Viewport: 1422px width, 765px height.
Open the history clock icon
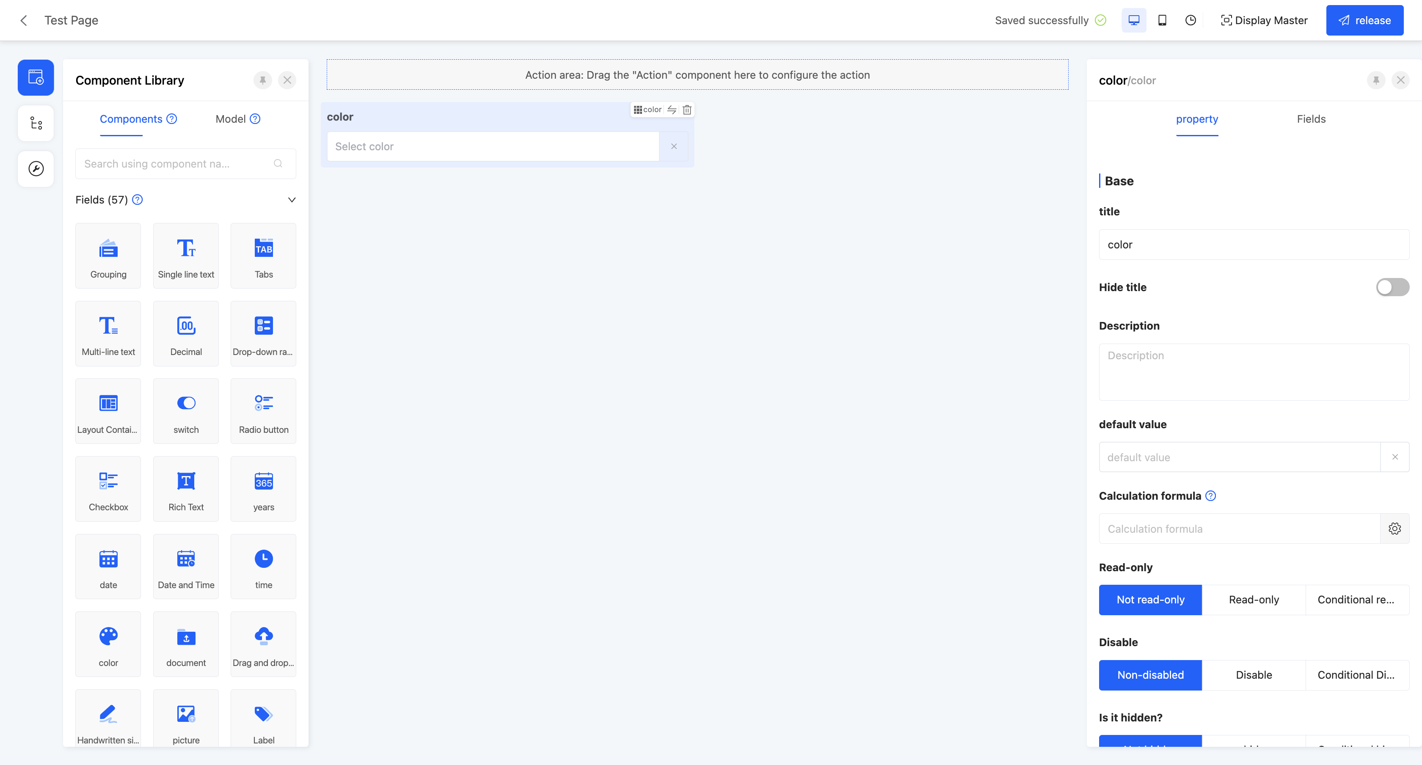(1191, 20)
